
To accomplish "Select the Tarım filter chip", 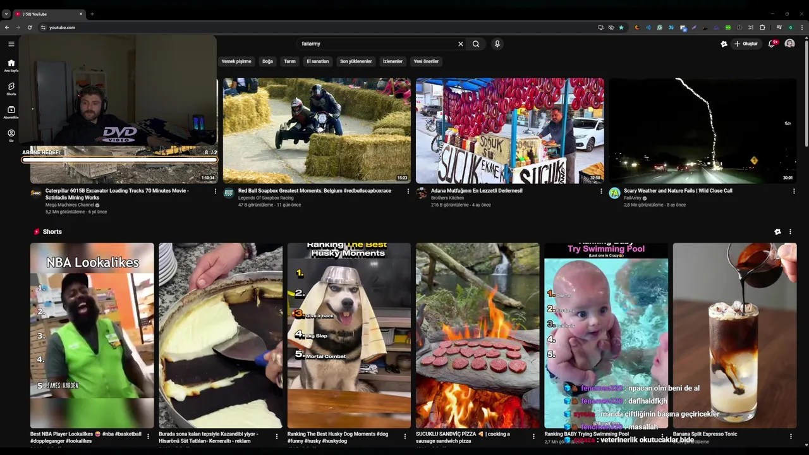I will tap(289, 61).
